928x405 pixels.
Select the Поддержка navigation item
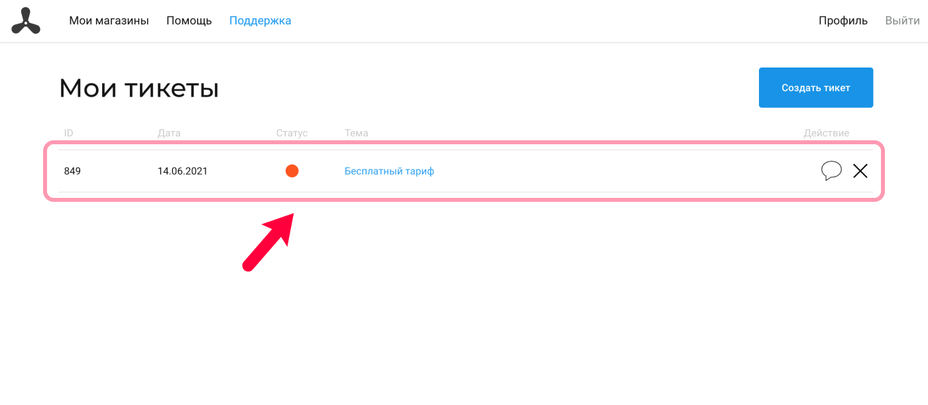(260, 21)
